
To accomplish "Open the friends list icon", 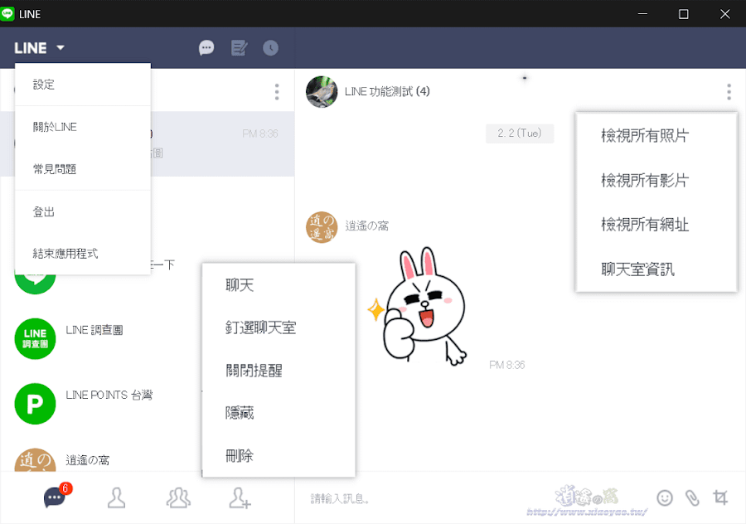I will (116, 497).
